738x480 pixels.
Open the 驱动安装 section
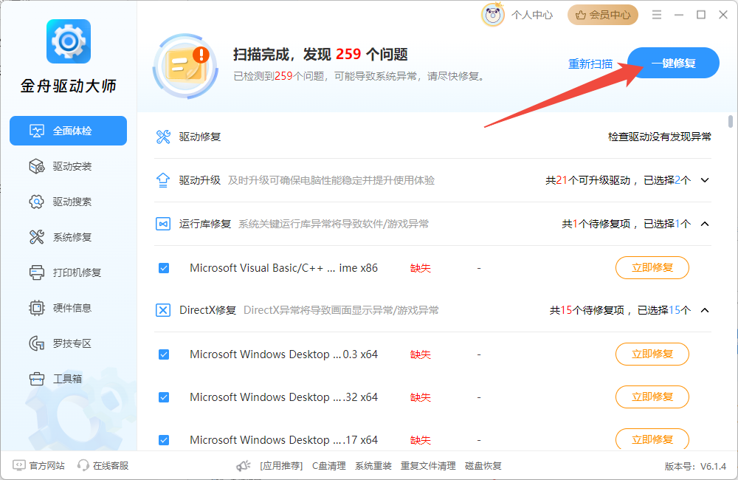click(x=68, y=166)
